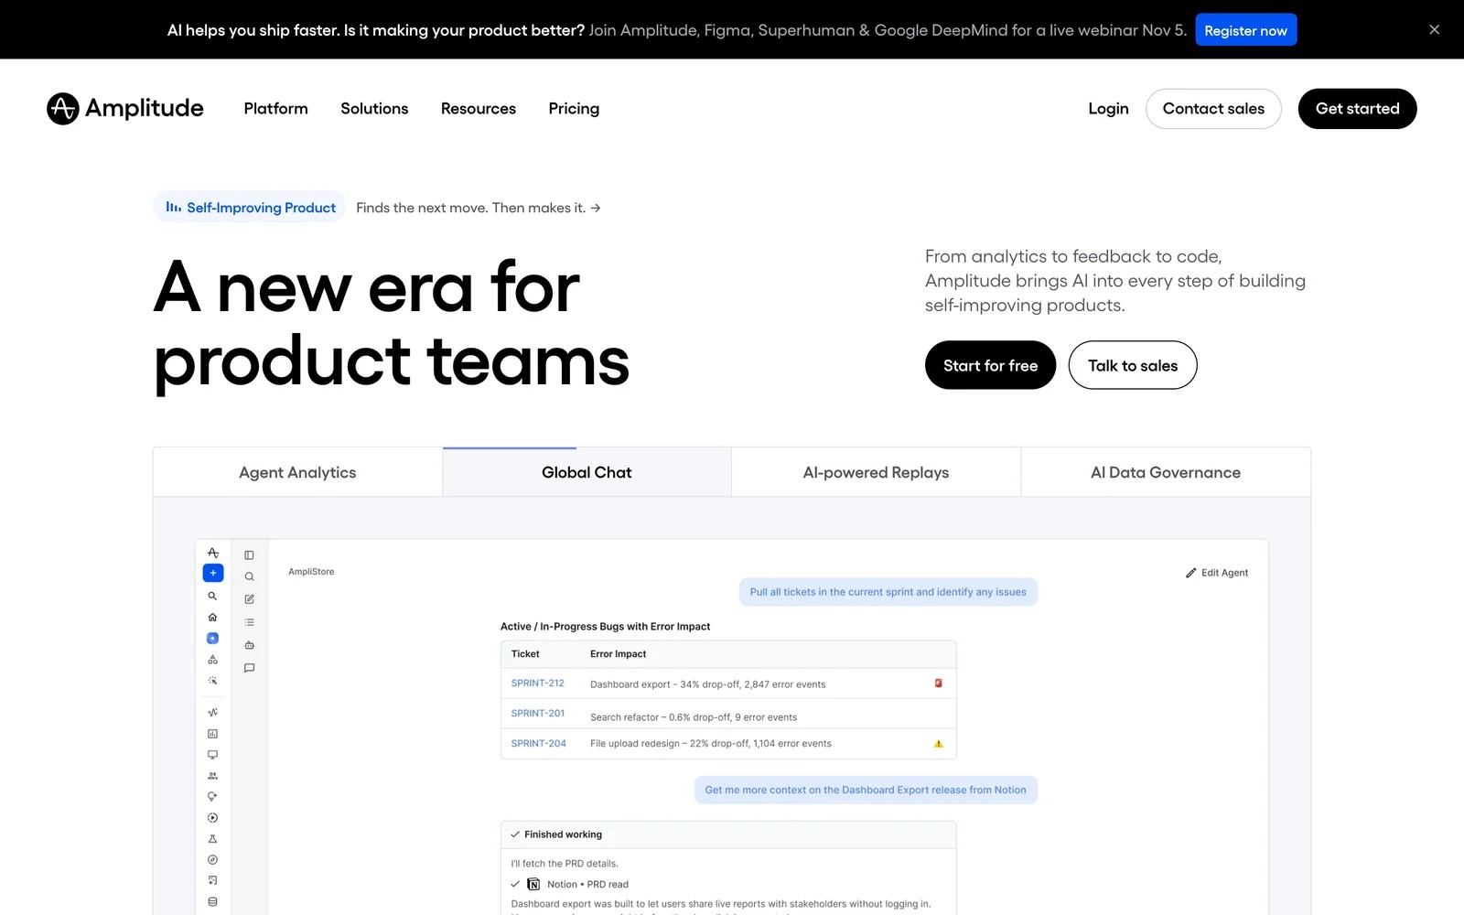Click the Edit Agent button

[x=1217, y=573]
